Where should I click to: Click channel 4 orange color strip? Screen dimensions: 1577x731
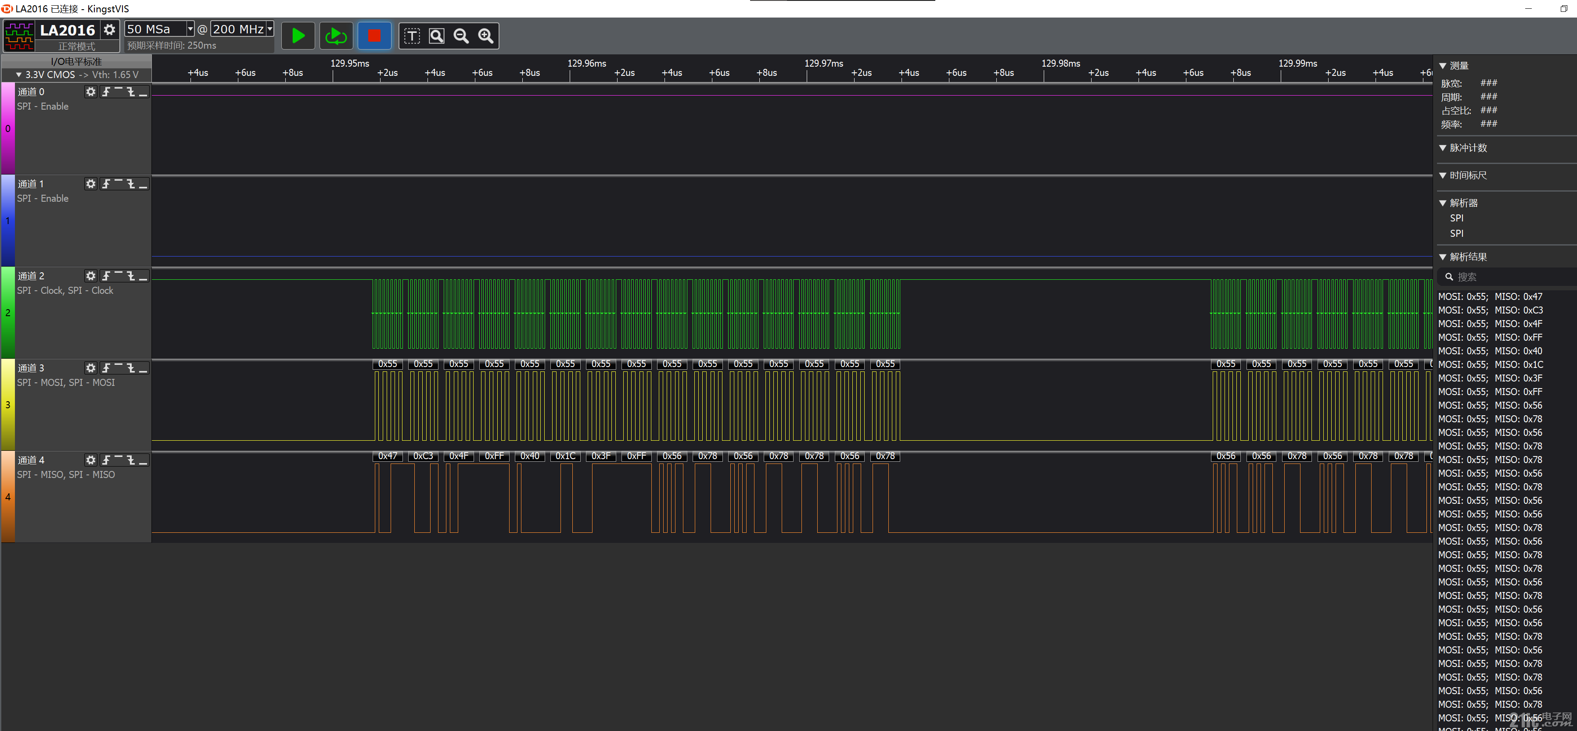coord(8,497)
